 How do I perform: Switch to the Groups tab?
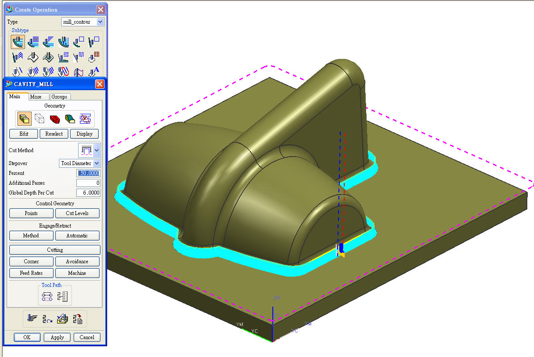[x=59, y=97]
